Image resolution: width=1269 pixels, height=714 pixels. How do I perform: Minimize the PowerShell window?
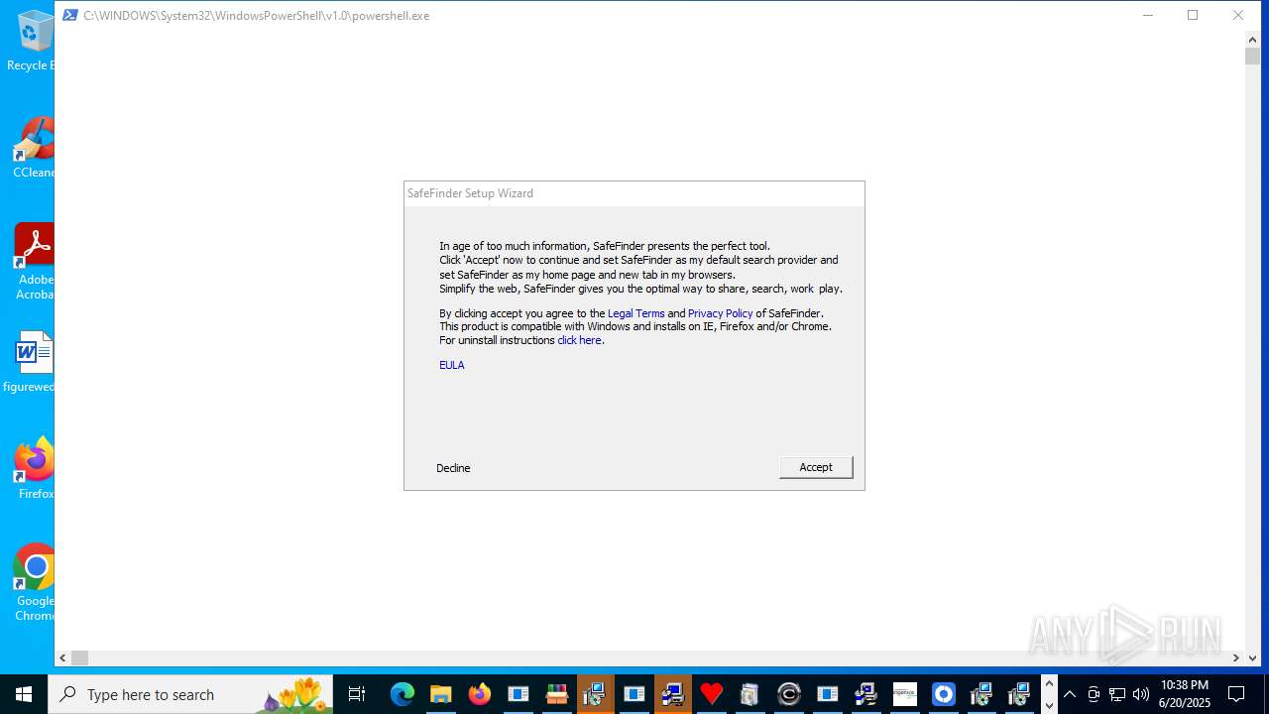point(1148,15)
